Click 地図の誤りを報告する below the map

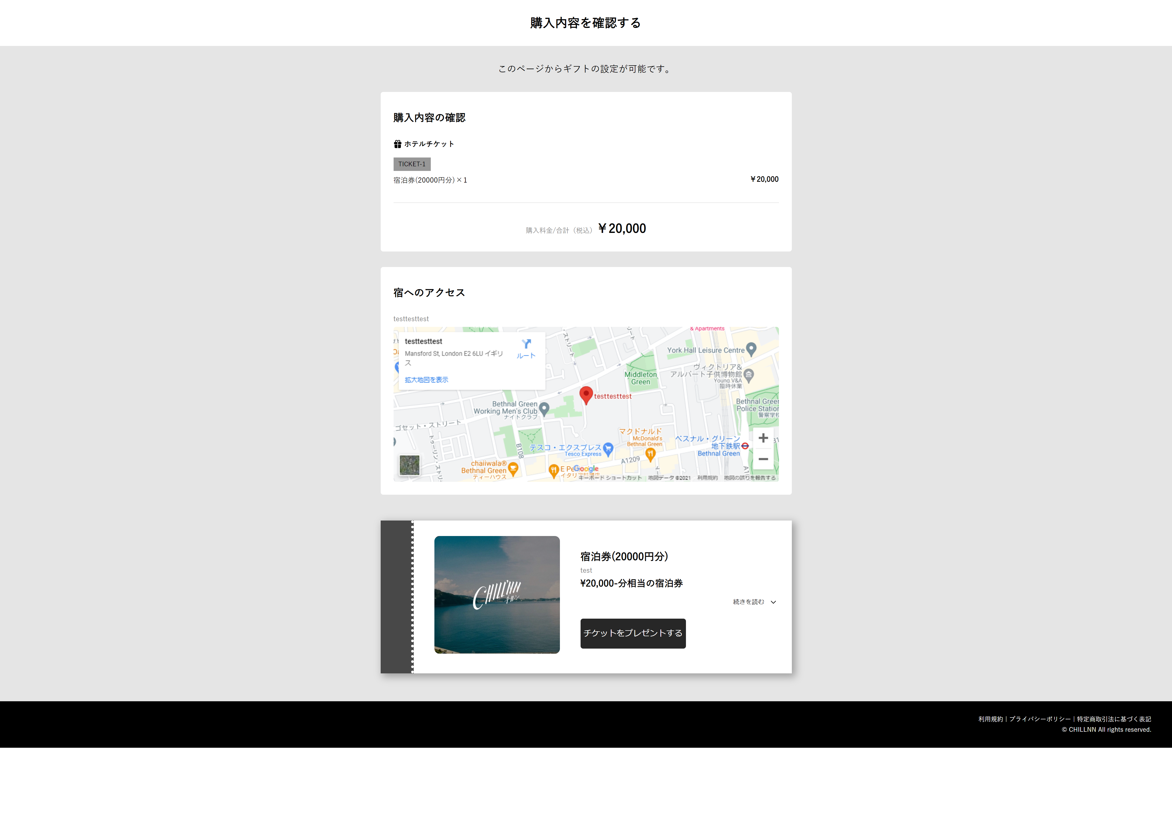pos(749,478)
